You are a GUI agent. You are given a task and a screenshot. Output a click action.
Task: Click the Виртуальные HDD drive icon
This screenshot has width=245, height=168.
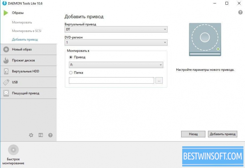point(6,71)
